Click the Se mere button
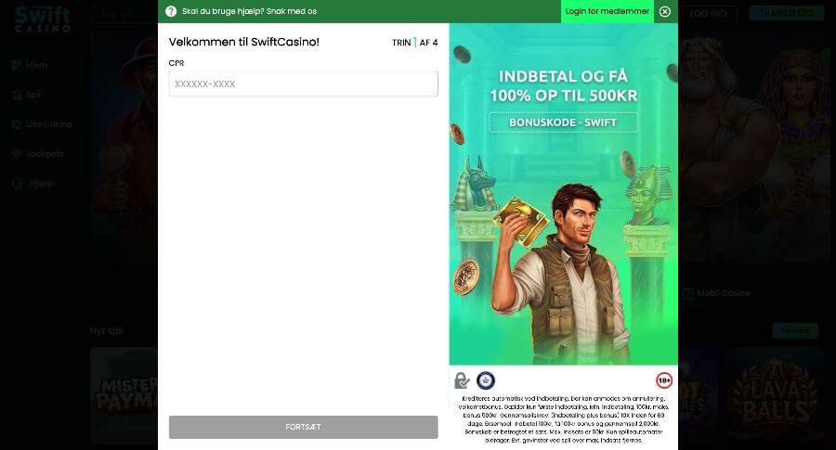The width and height of the screenshot is (836, 450). (x=794, y=331)
